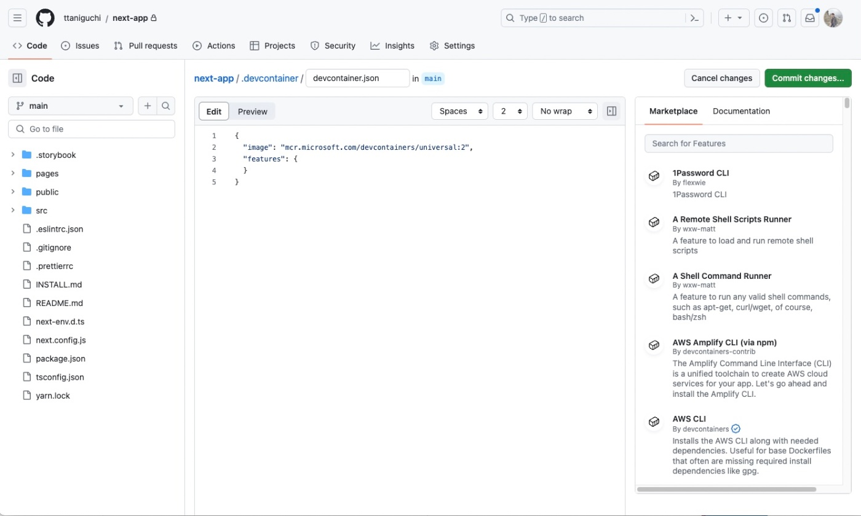Click the main branch label badge
This screenshot has height=516, width=861.
click(x=433, y=79)
